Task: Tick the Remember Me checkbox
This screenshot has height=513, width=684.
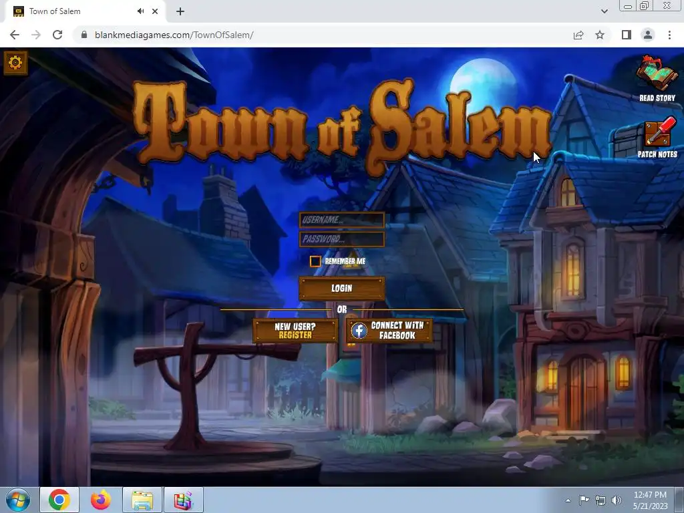Action: (315, 261)
